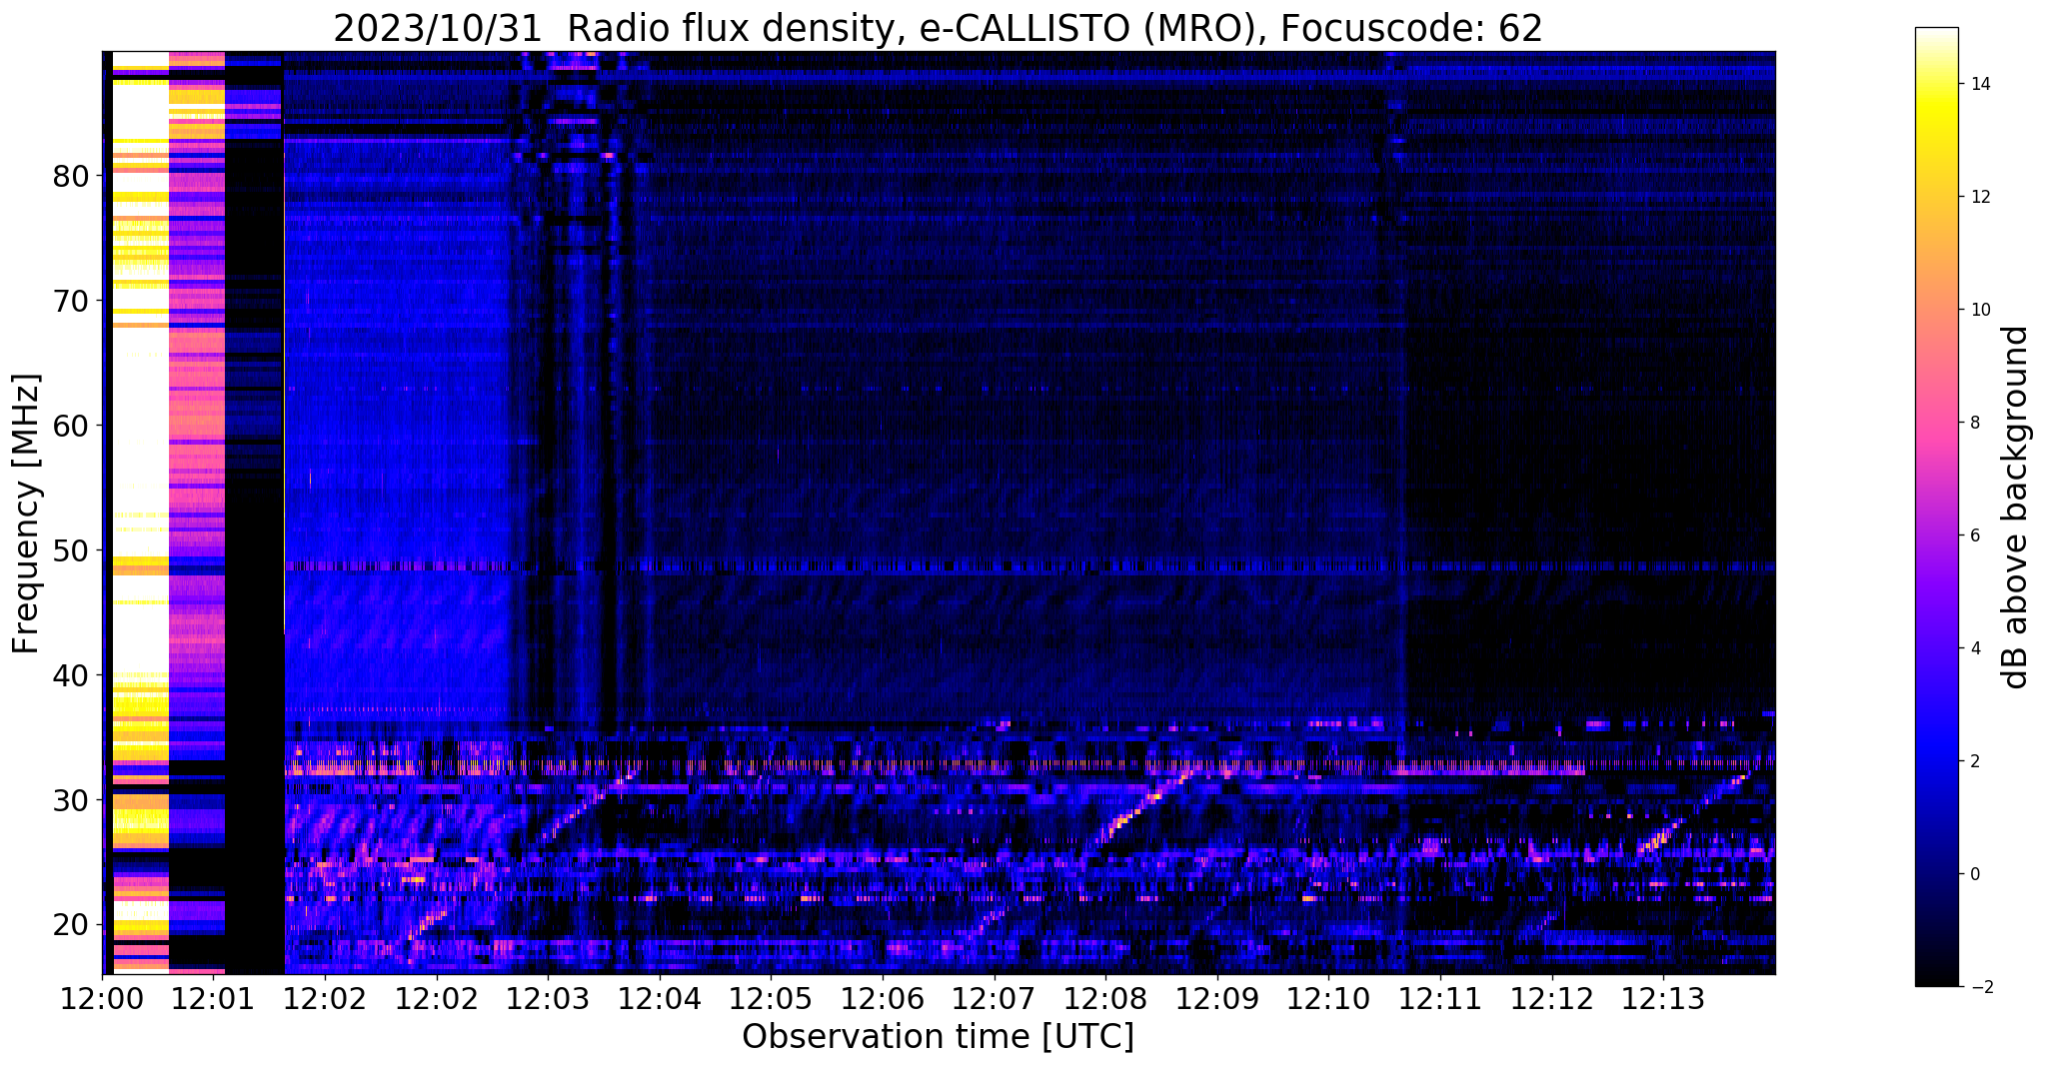Click the vertical color gradient bar

(1936, 508)
